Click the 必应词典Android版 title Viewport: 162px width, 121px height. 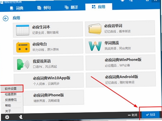coord(122,77)
